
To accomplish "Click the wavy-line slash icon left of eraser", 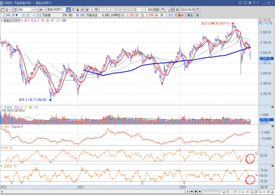I will [248, 192].
